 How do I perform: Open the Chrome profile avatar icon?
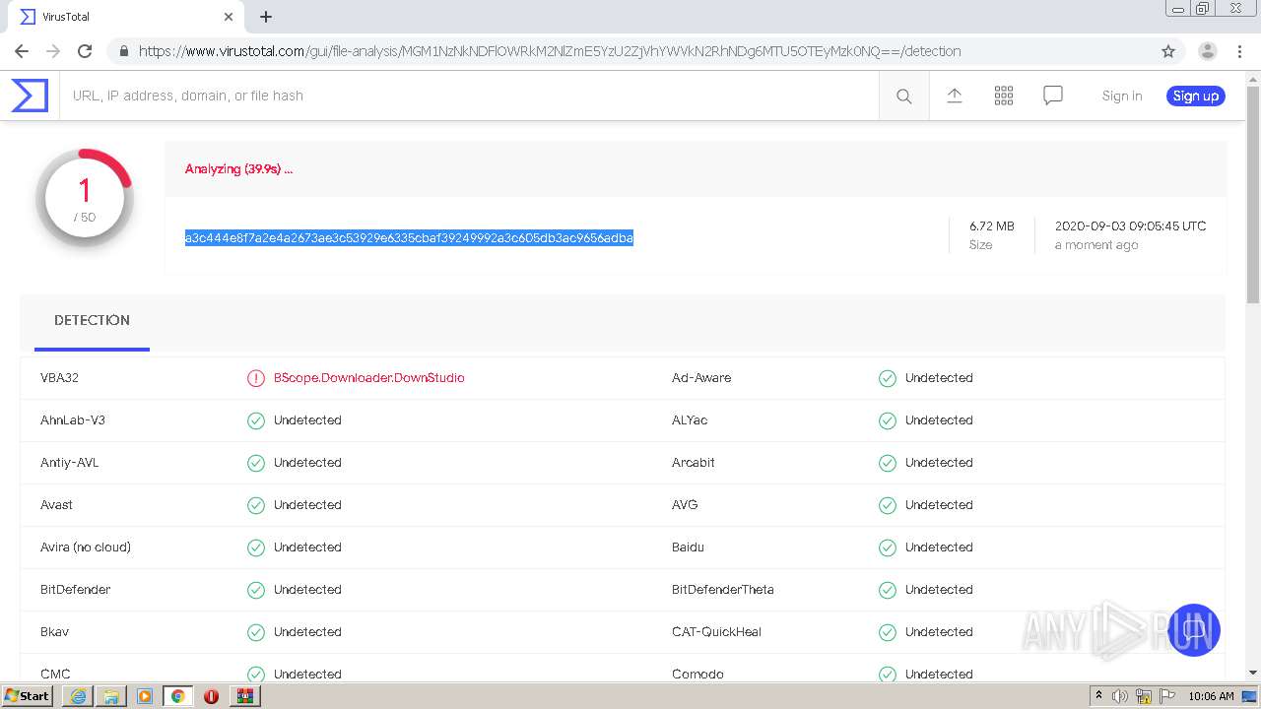click(x=1207, y=51)
